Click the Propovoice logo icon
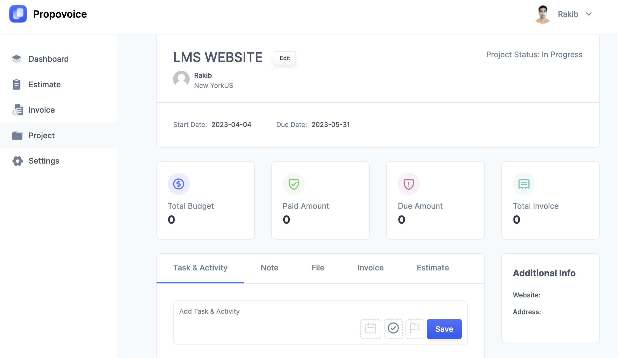 pos(18,14)
